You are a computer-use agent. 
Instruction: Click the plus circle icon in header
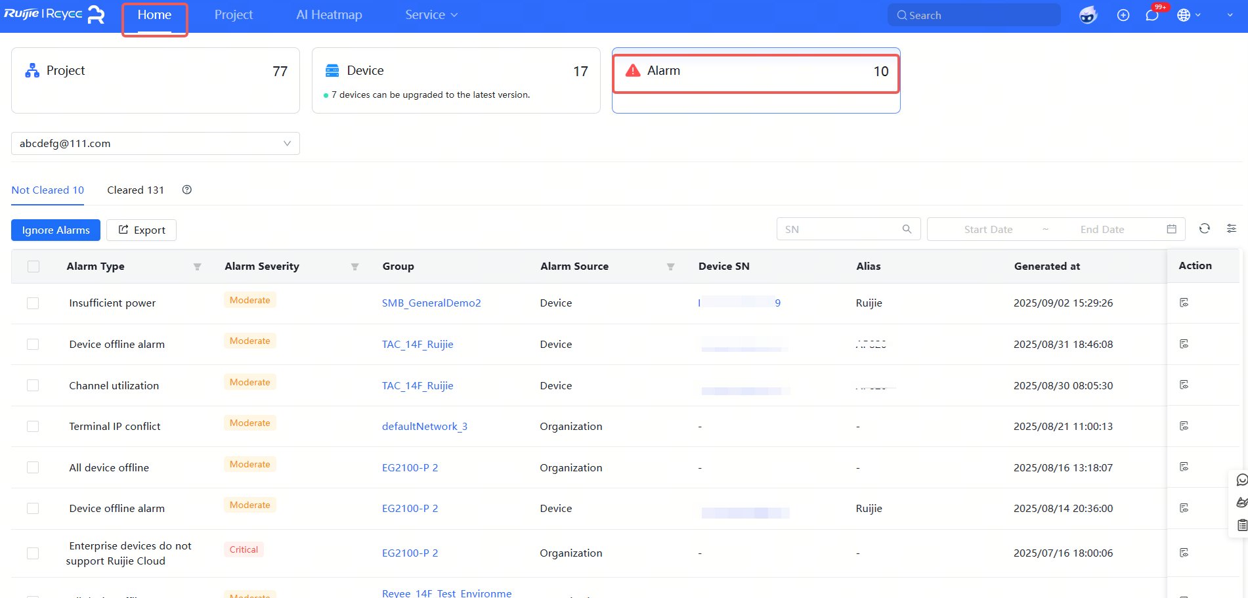(1123, 15)
